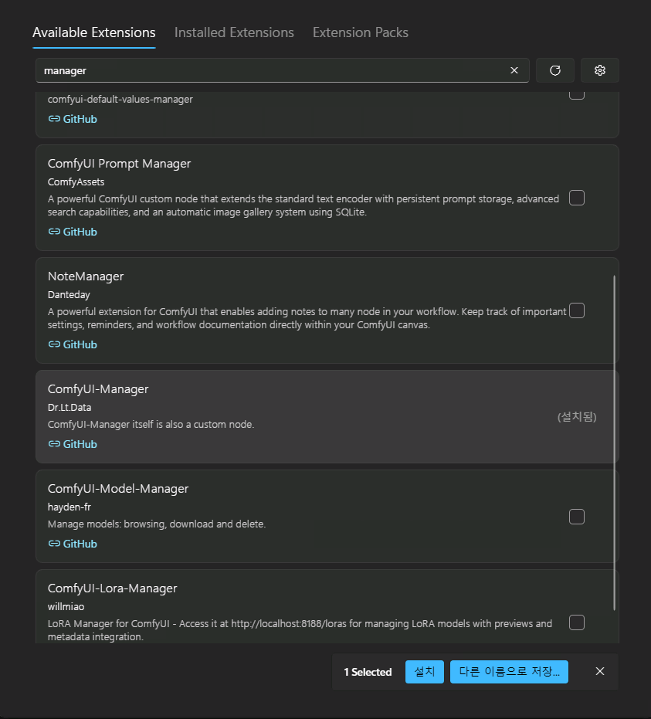651x719 pixels.
Task: Select the NoteManager extension checkbox
Action: (576, 310)
